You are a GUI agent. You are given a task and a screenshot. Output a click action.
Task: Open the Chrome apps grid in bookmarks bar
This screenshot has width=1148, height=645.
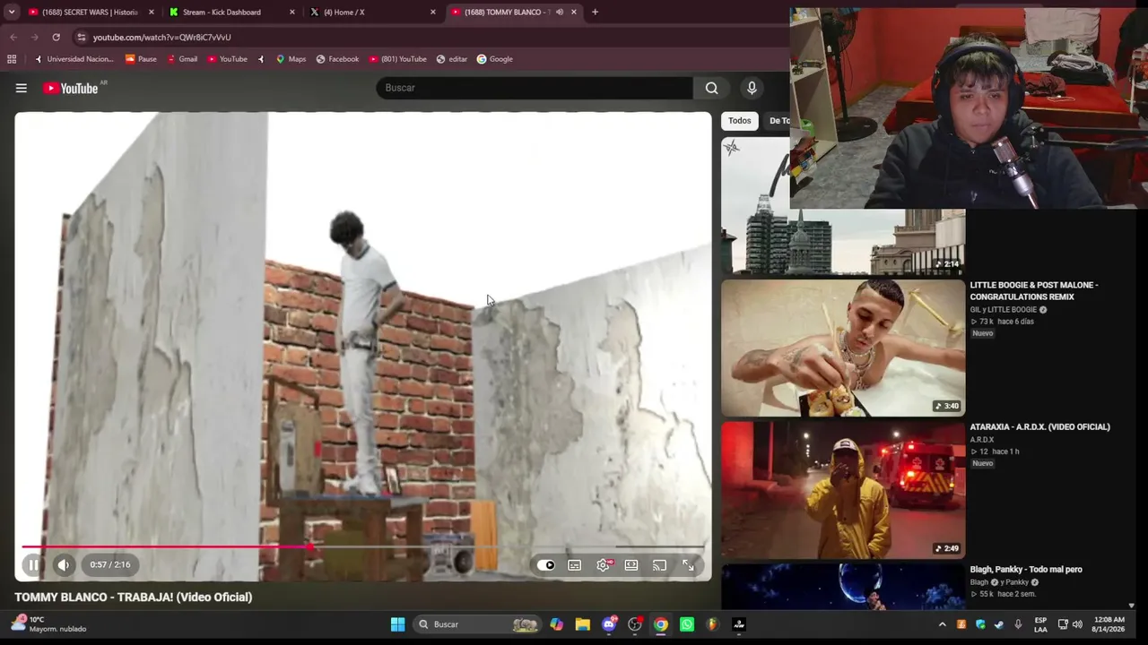tap(12, 59)
